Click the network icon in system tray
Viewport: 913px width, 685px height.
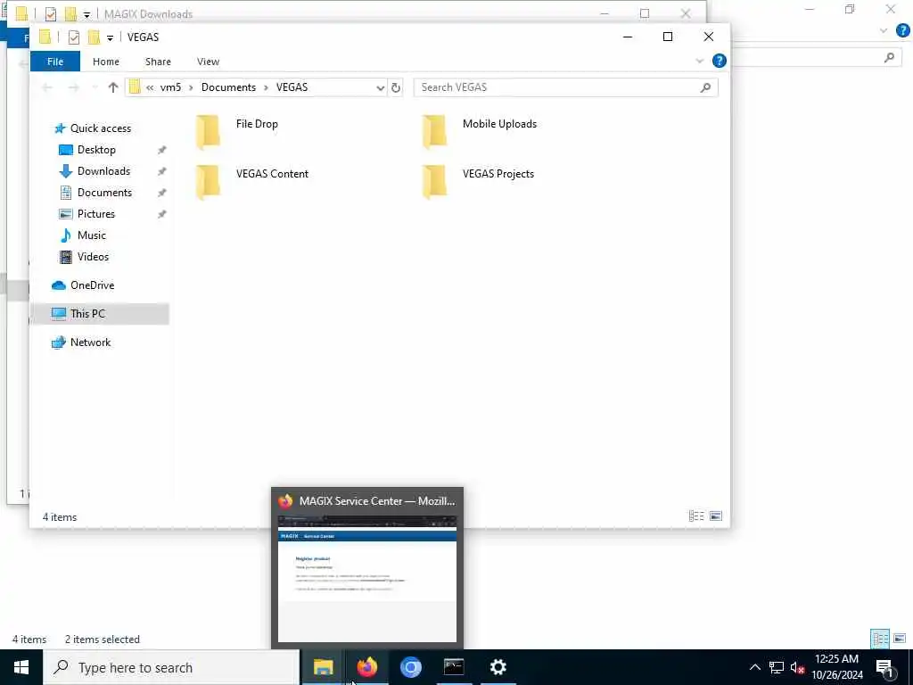777,667
